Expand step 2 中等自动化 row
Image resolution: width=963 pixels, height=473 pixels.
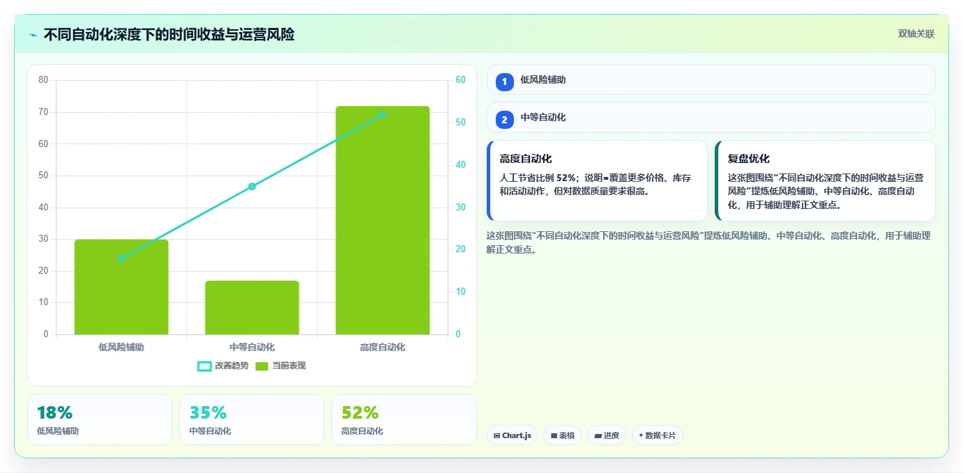(x=711, y=118)
